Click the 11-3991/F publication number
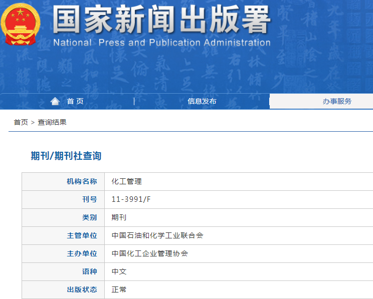This screenshot has width=373, height=299. click(x=131, y=199)
